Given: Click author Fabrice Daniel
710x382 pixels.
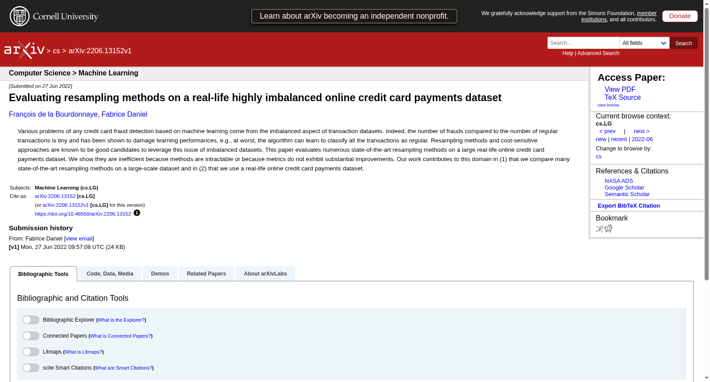Looking at the screenshot, I should (x=124, y=114).
